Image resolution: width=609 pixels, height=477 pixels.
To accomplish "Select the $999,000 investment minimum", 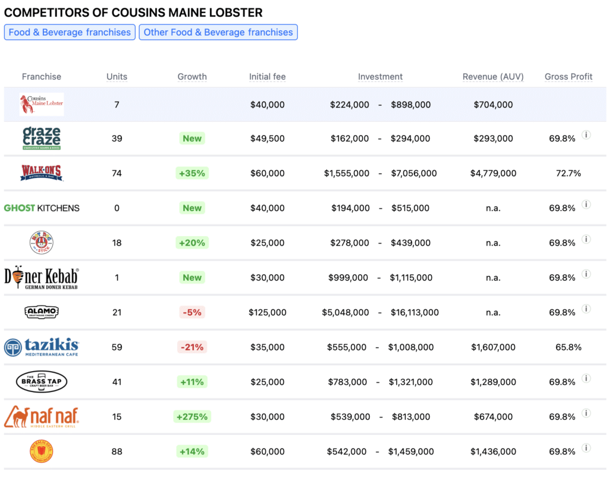I will [x=348, y=277].
